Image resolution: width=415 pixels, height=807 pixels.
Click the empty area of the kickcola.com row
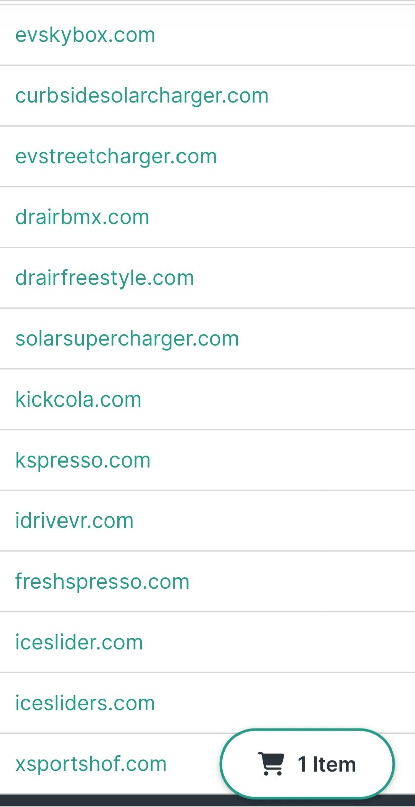click(x=277, y=399)
